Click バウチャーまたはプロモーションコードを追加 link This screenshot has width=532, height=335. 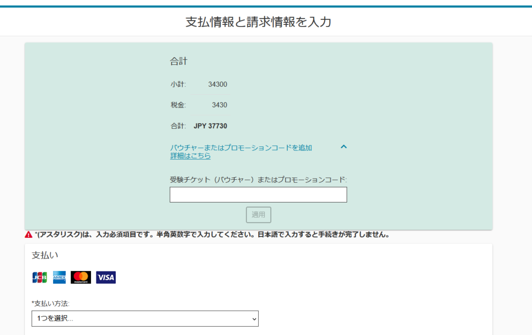pos(241,148)
